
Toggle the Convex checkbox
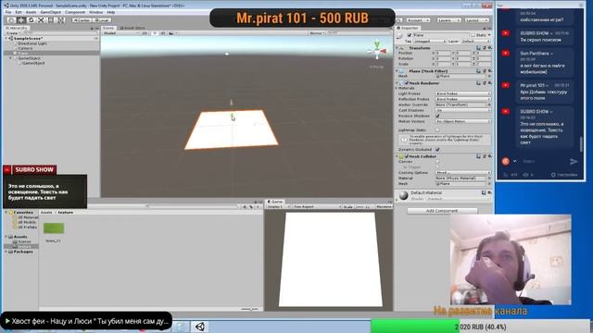tap(437, 162)
